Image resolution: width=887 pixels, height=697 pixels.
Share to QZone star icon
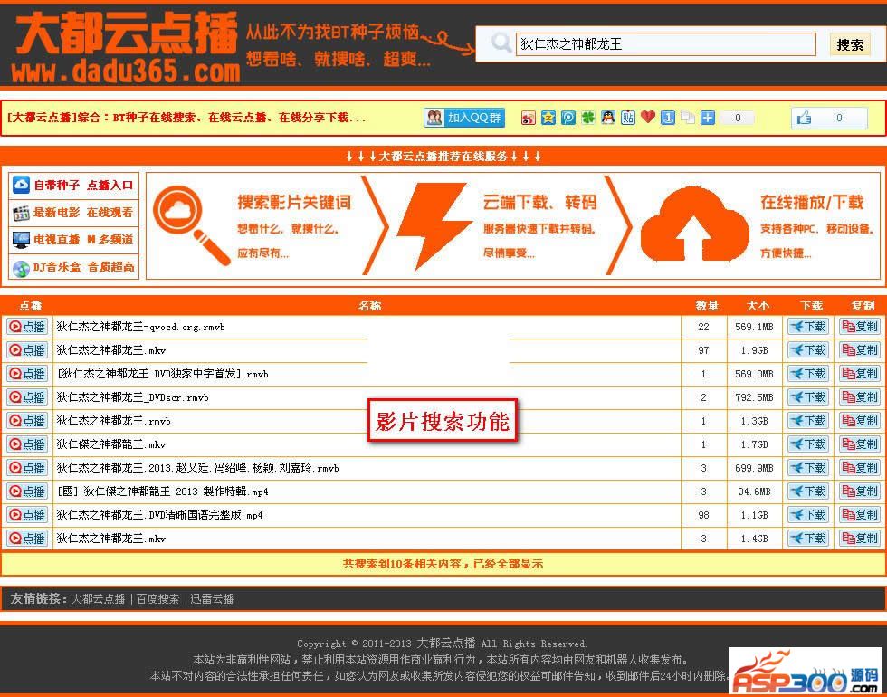(x=548, y=118)
